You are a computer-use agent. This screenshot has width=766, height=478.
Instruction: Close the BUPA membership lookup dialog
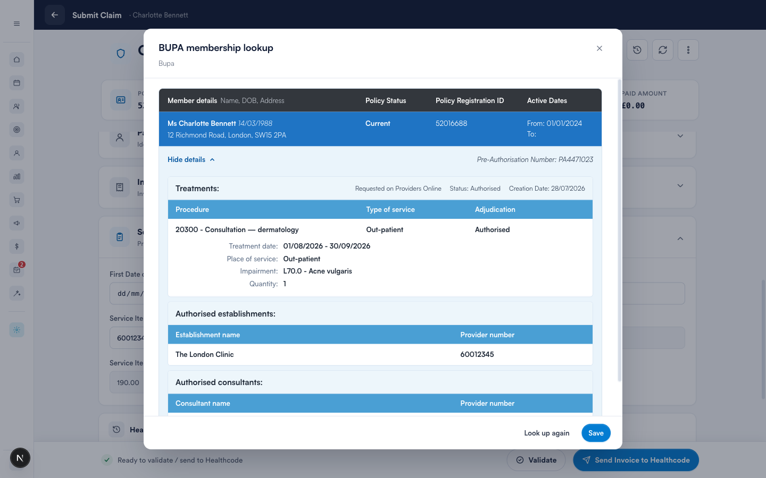(x=600, y=48)
